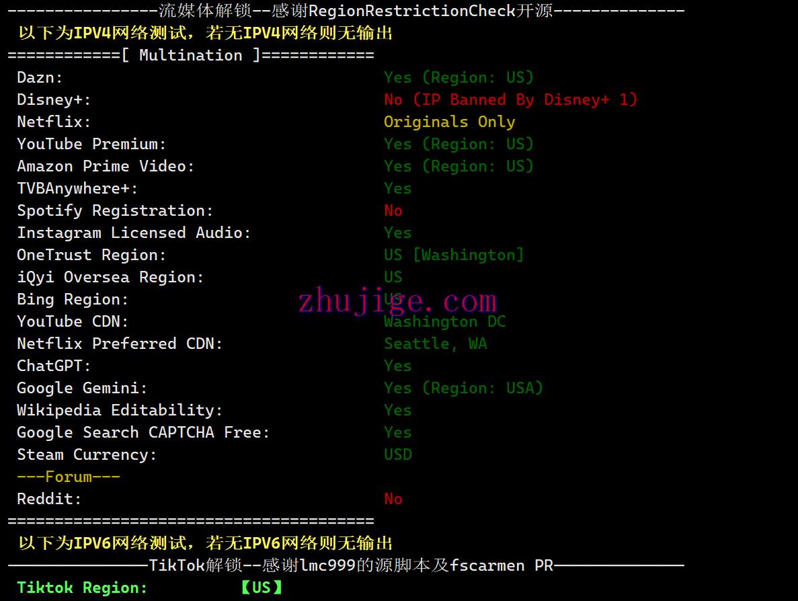The image size is (798, 601).
Task: Click the ChatGPT label
Action: (x=54, y=366)
